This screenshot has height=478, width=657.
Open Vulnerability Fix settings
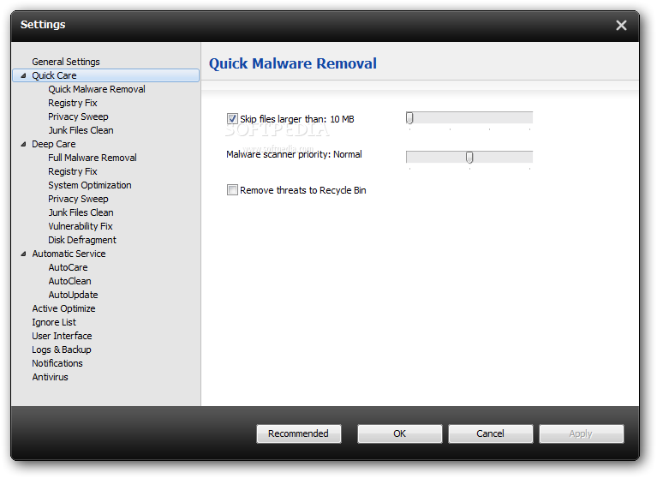80,226
